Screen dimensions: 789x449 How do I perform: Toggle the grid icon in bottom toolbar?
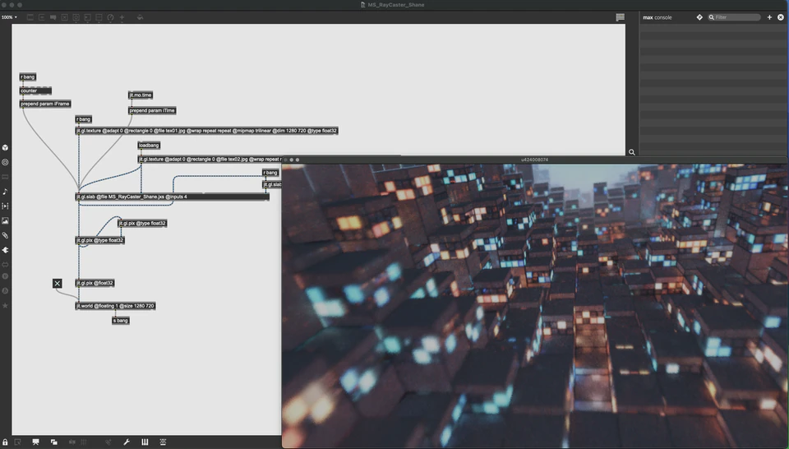pos(84,442)
